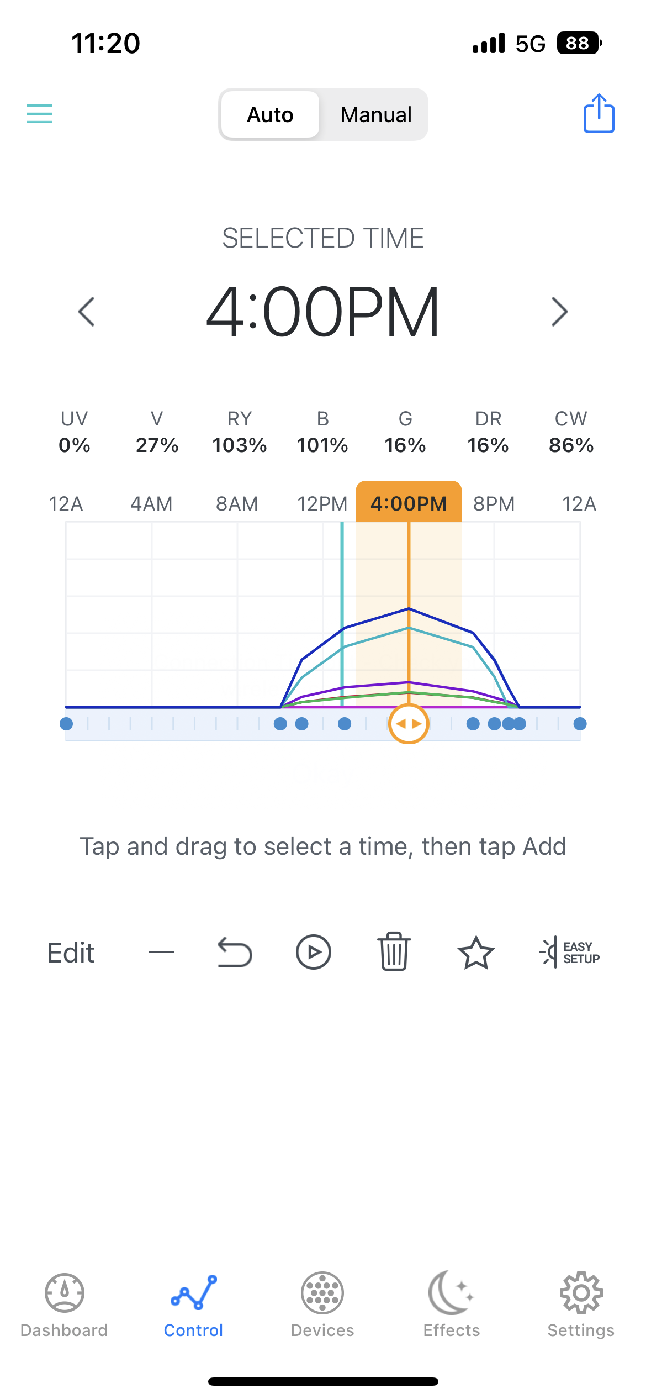This screenshot has width=646, height=1399.
Task: Open Easy Setup
Action: tap(569, 953)
